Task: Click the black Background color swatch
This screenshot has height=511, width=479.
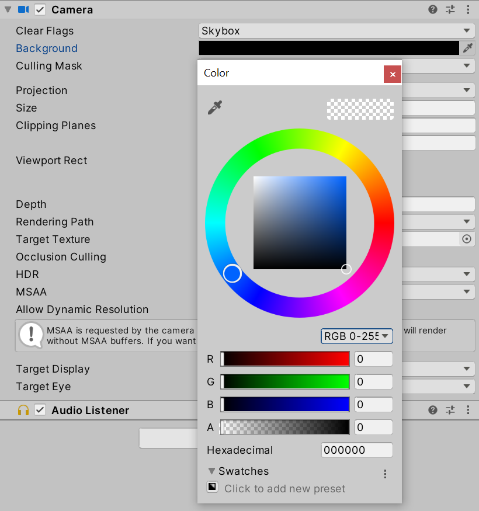Action: 329,48
